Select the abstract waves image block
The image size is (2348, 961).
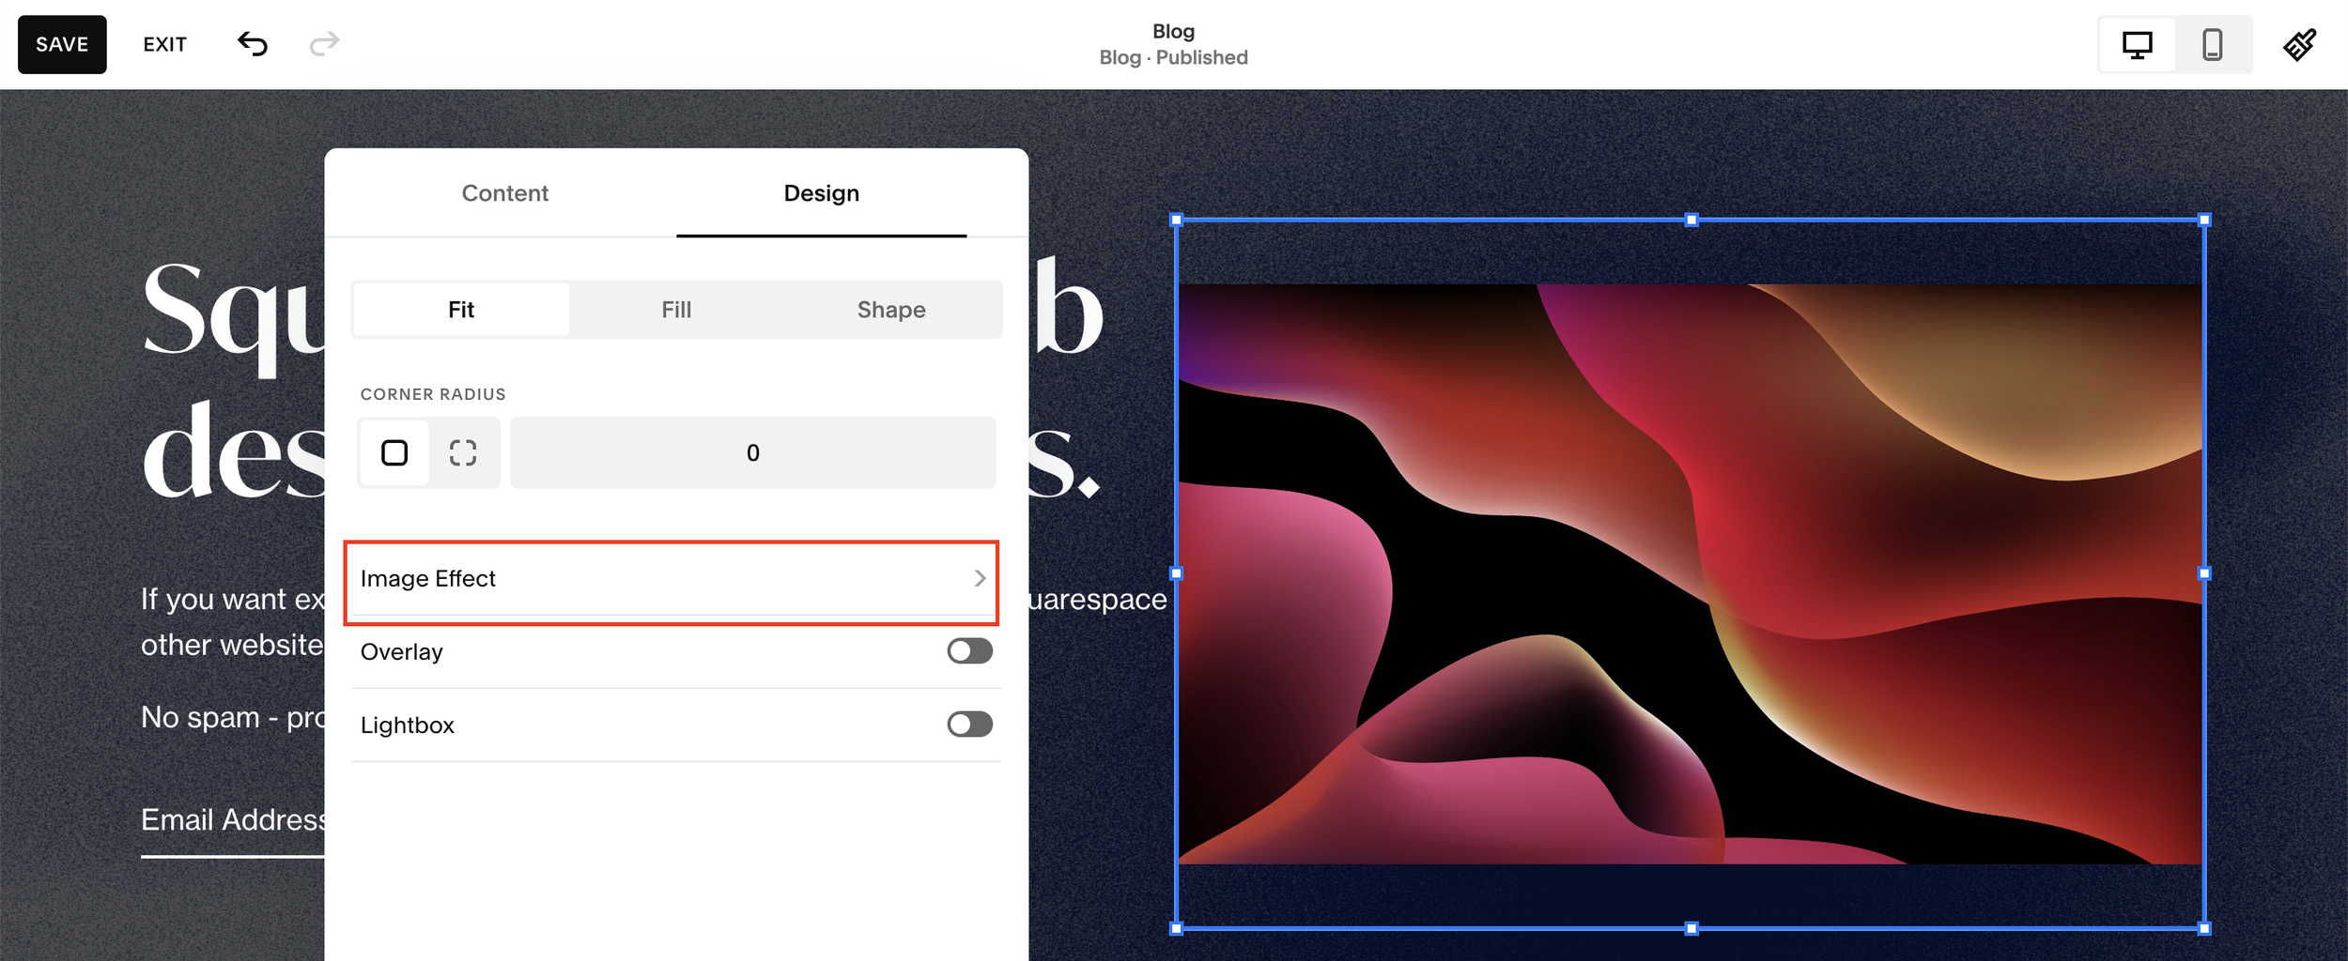tap(1690, 574)
